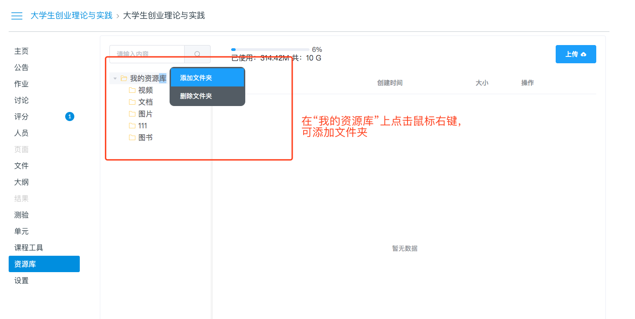Open the 公告 sidebar item
This screenshot has height=319, width=635.
pyautogui.click(x=21, y=67)
